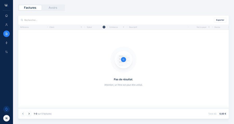Go to the previous page of invoices

pyautogui.click(x=23, y=114)
